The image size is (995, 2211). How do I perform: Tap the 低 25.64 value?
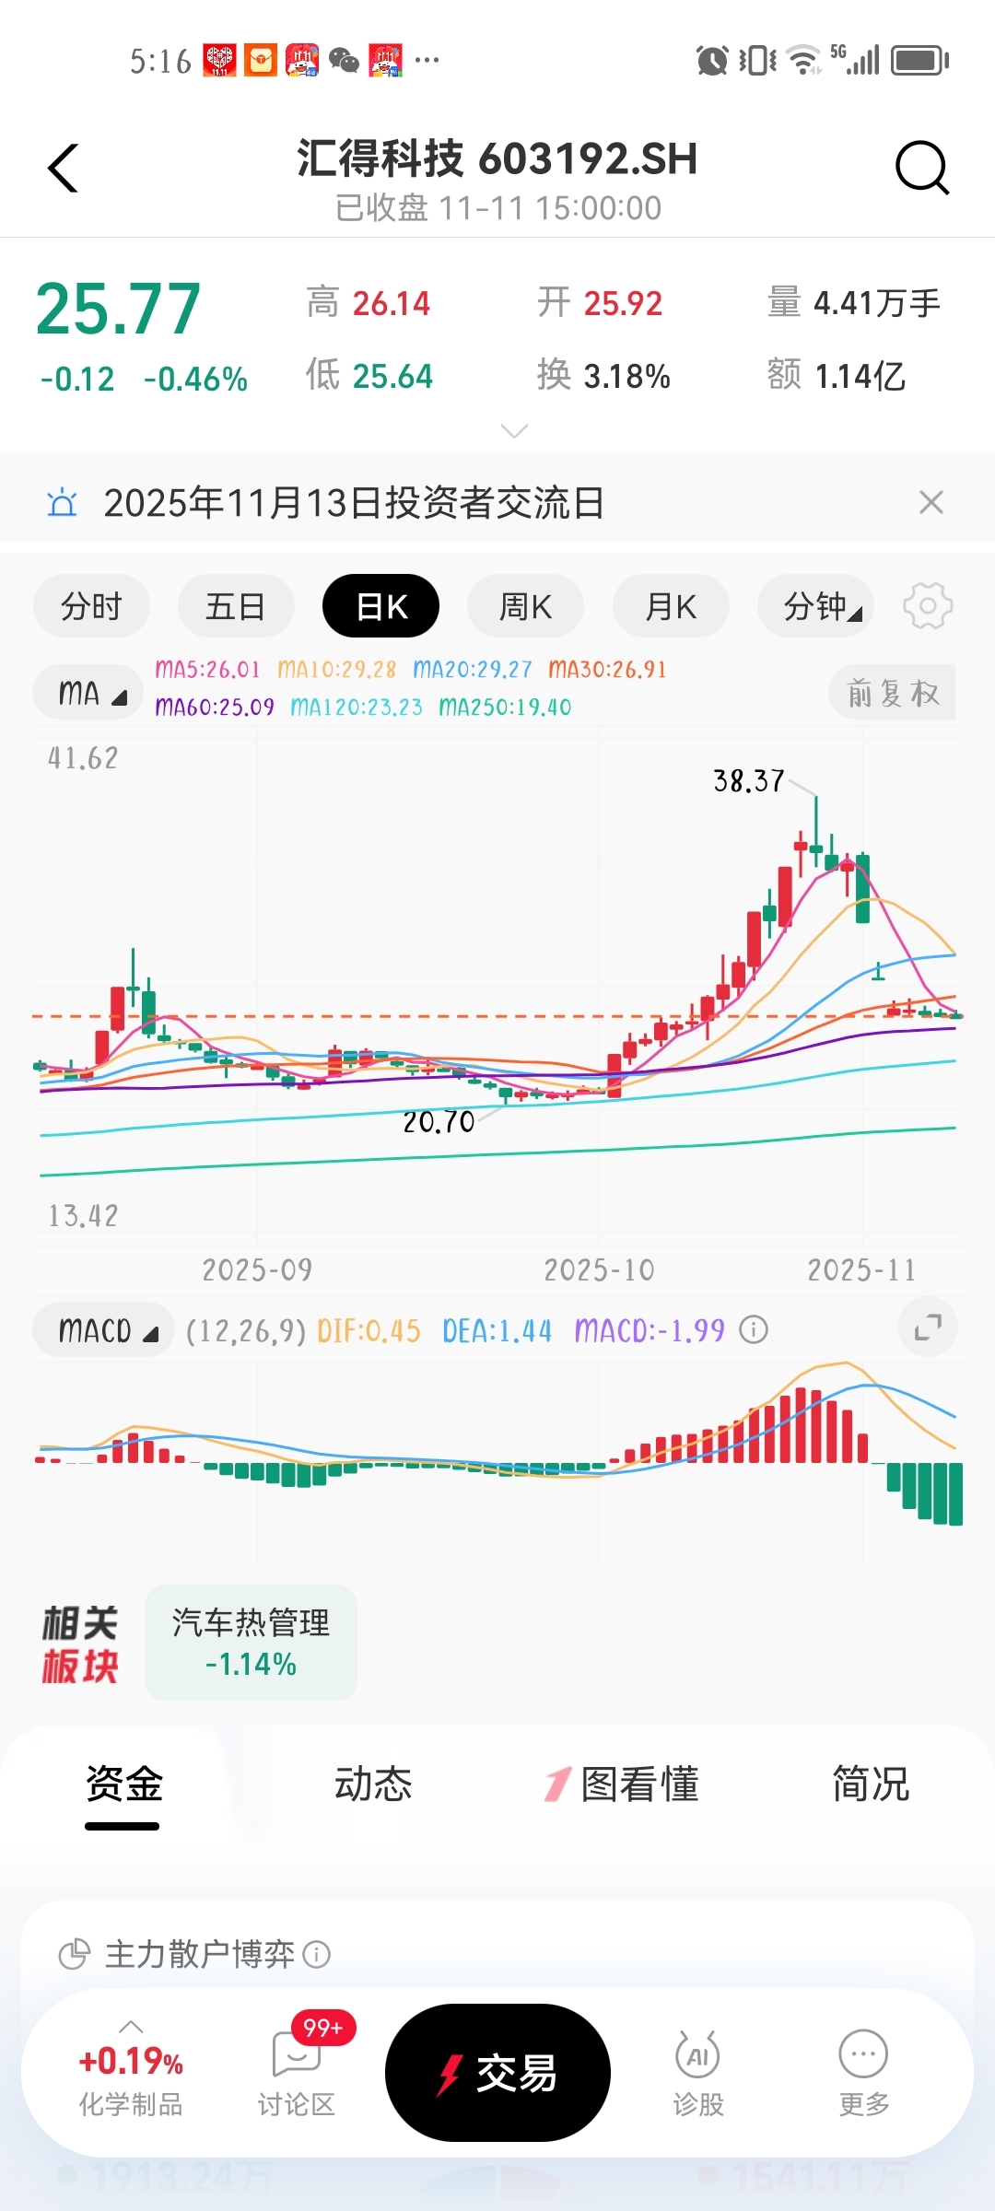392,376
